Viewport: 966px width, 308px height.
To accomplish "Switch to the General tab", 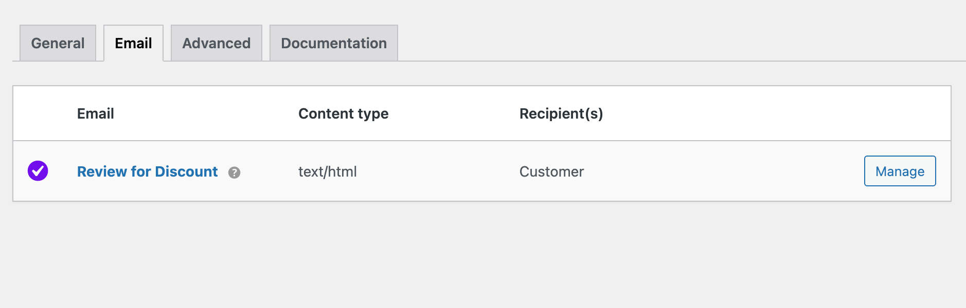I will point(57,43).
